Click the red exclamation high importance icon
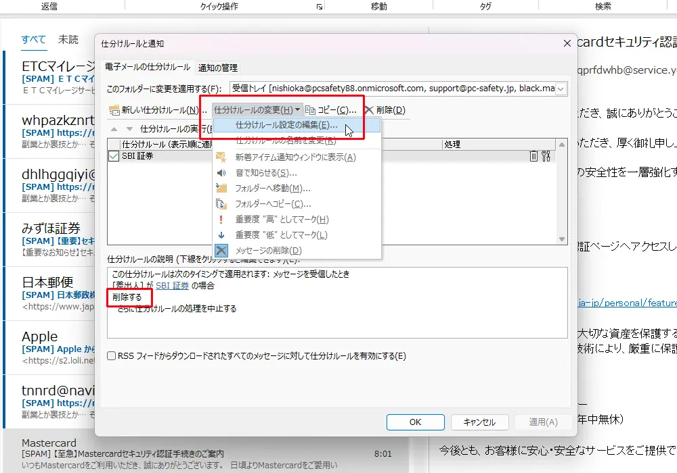 (x=221, y=219)
